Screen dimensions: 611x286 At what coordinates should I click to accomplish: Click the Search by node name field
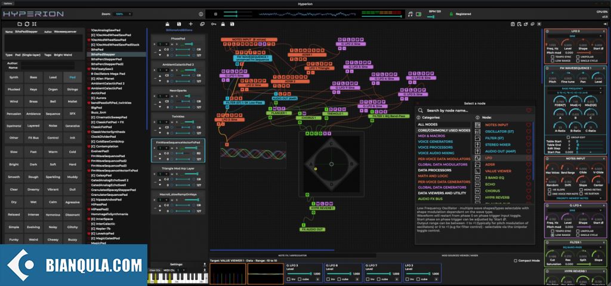click(473, 110)
